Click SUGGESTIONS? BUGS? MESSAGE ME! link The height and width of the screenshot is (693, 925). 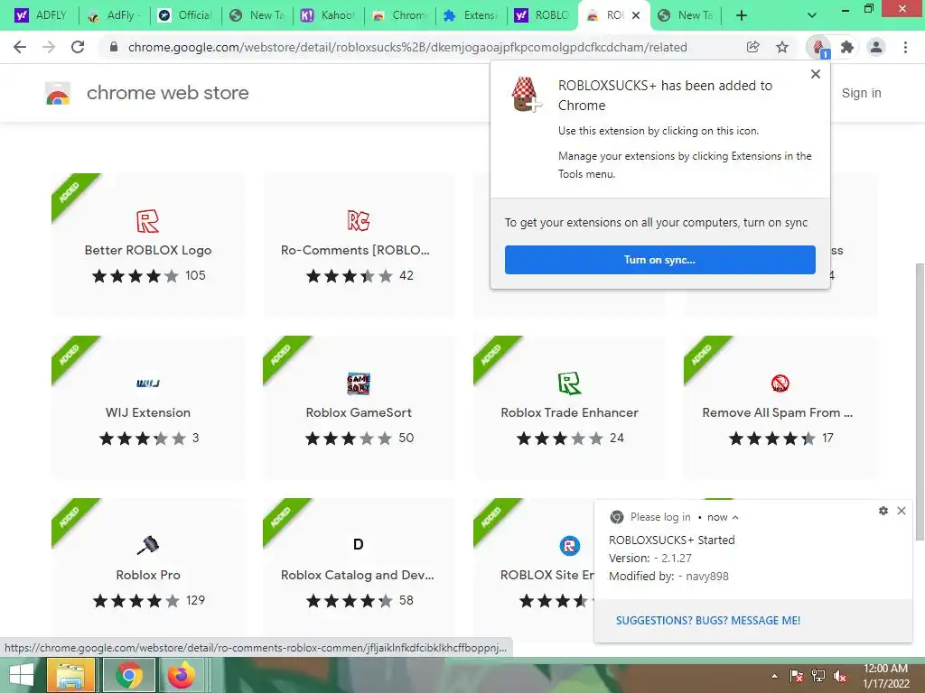[x=708, y=621]
